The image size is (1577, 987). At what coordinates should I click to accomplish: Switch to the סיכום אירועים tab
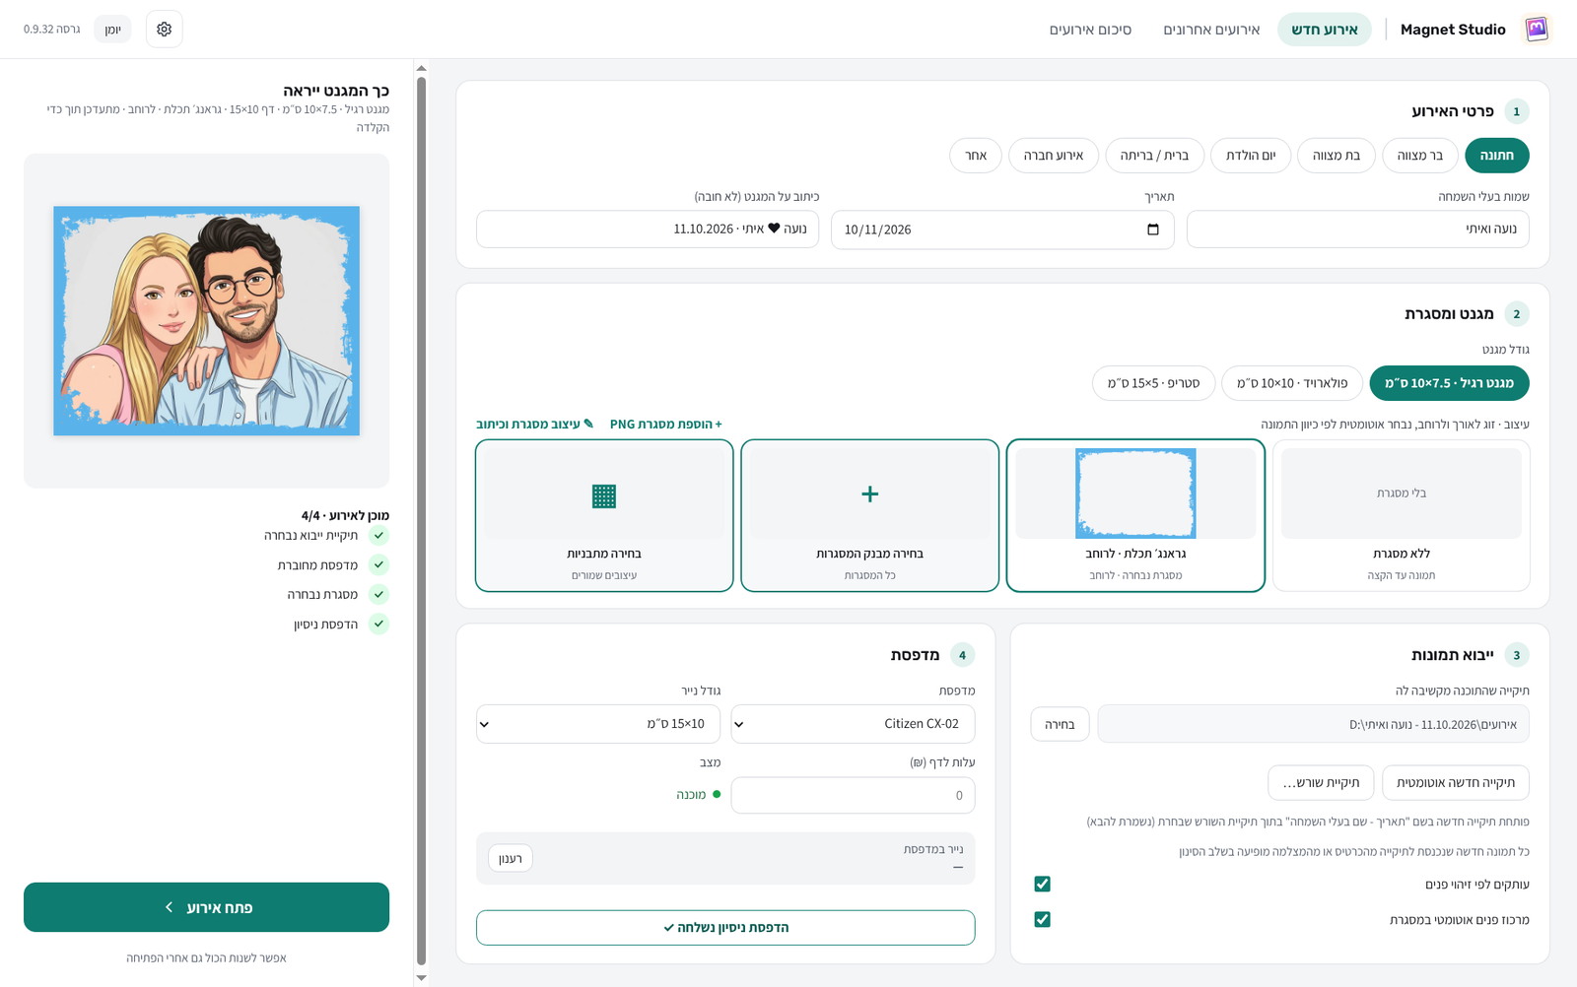pos(1090,30)
